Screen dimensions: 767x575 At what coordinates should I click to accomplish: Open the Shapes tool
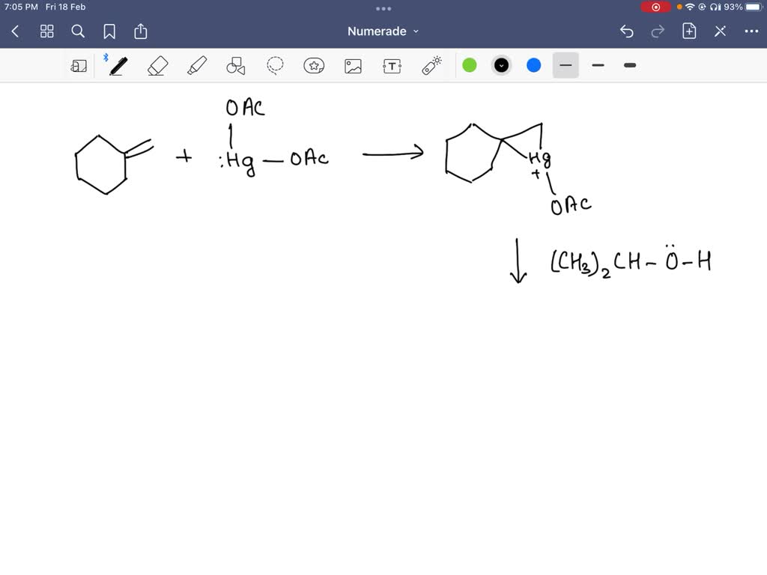pos(236,65)
